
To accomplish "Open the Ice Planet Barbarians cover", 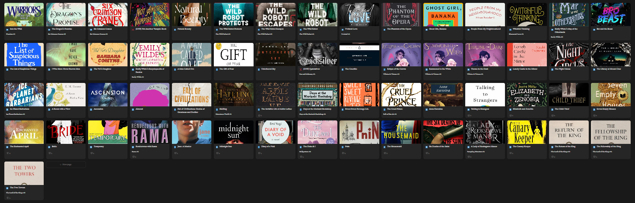I will (x=24, y=94).
